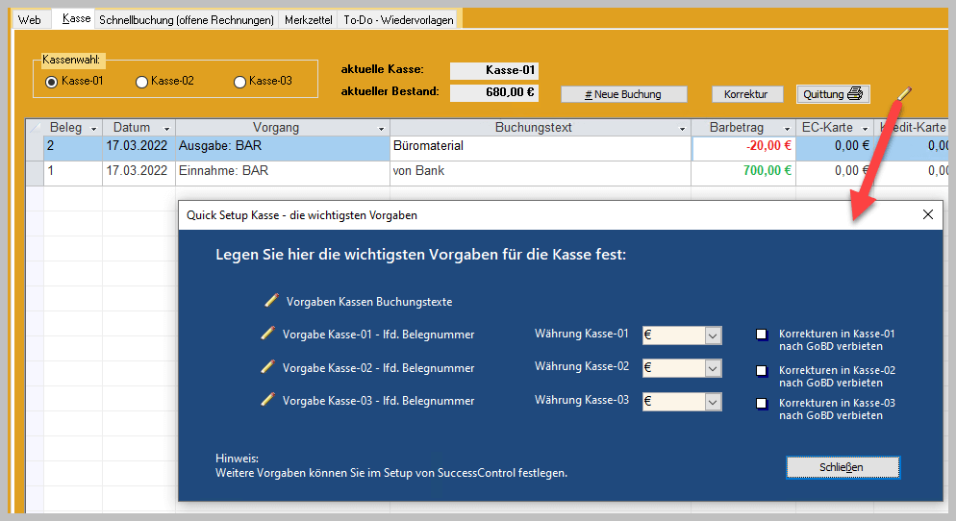Expand the Vorgang column filter arrow
The height and width of the screenshot is (521, 956).
tap(381, 128)
